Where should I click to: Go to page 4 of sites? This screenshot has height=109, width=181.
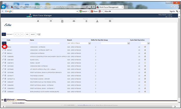pos(22,34)
